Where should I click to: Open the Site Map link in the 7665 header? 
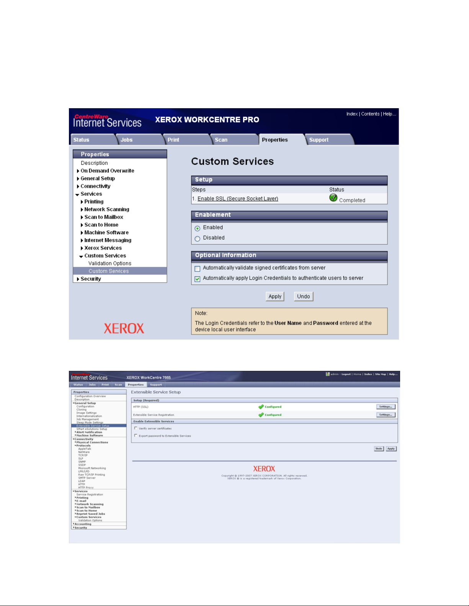click(381, 374)
